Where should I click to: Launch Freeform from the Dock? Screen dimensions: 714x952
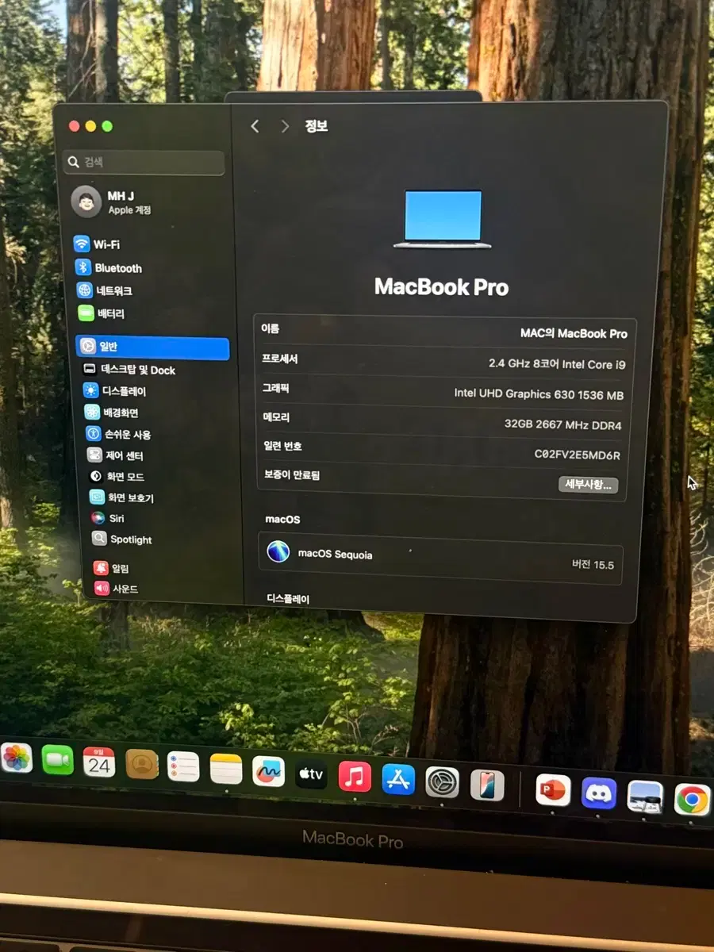268,771
